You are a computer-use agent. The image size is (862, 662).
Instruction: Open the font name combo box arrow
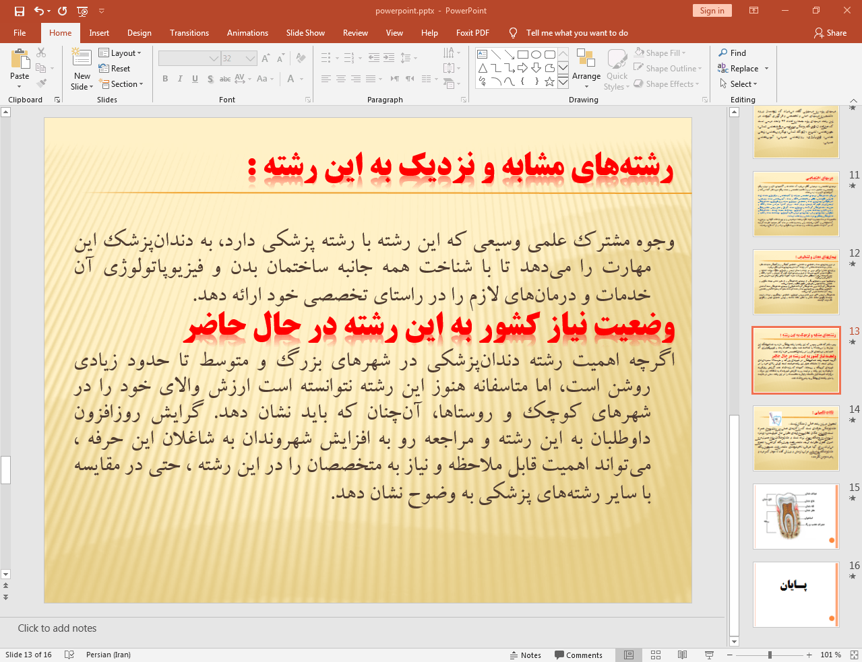tap(214, 59)
